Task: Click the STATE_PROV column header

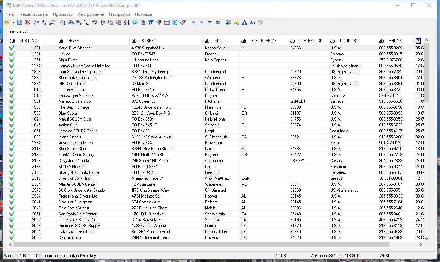Action: 263,41
